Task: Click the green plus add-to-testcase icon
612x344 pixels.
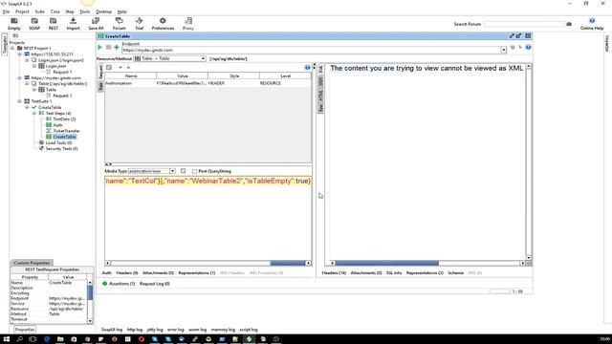Action: pos(117,47)
